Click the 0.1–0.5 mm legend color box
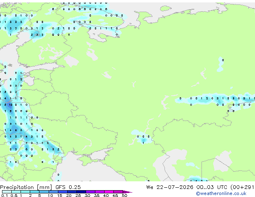This screenshot has width=255, height=197. (7, 192)
